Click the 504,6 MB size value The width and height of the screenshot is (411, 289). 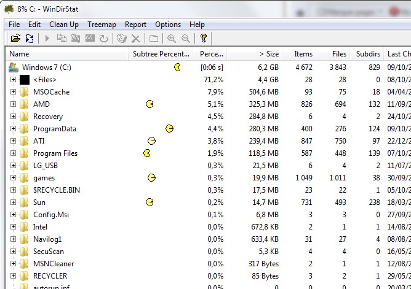point(264,92)
